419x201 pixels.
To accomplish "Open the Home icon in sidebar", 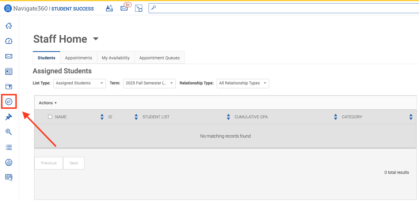I will click(x=9, y=26).
